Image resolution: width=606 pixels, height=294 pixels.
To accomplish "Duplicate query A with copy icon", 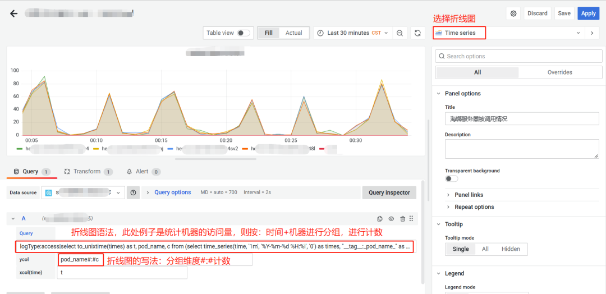I will [x=380, y=219].
